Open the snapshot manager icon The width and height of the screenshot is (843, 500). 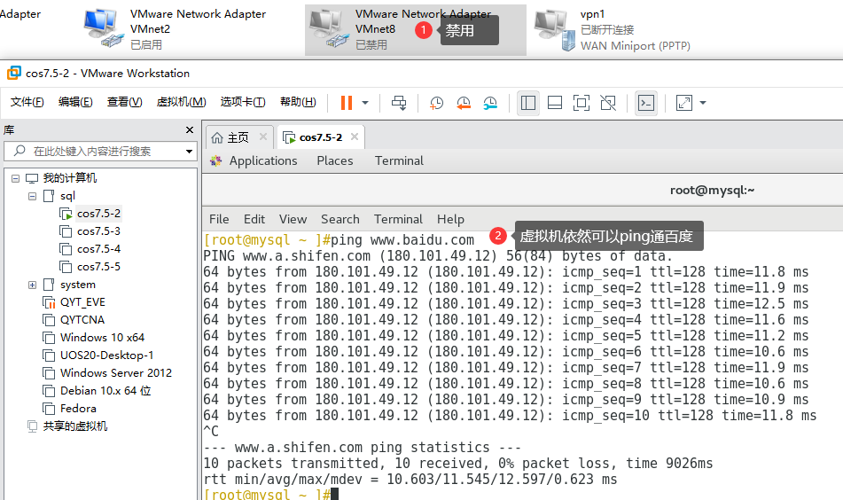click(x=490, y=103)
